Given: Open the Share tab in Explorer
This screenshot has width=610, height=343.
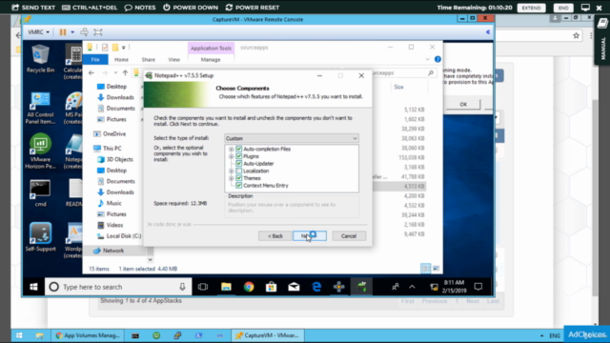Looking at the screenshot, I should [x=149, y=59].
